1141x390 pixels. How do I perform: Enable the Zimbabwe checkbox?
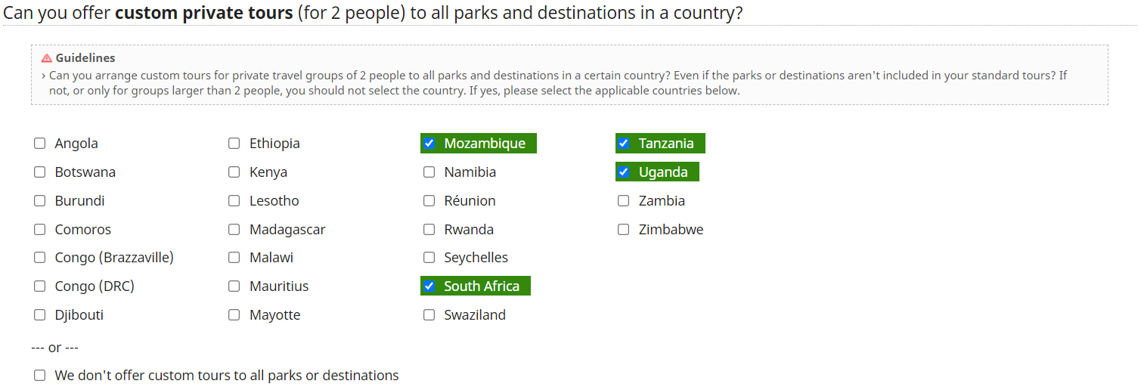[624, 230]
